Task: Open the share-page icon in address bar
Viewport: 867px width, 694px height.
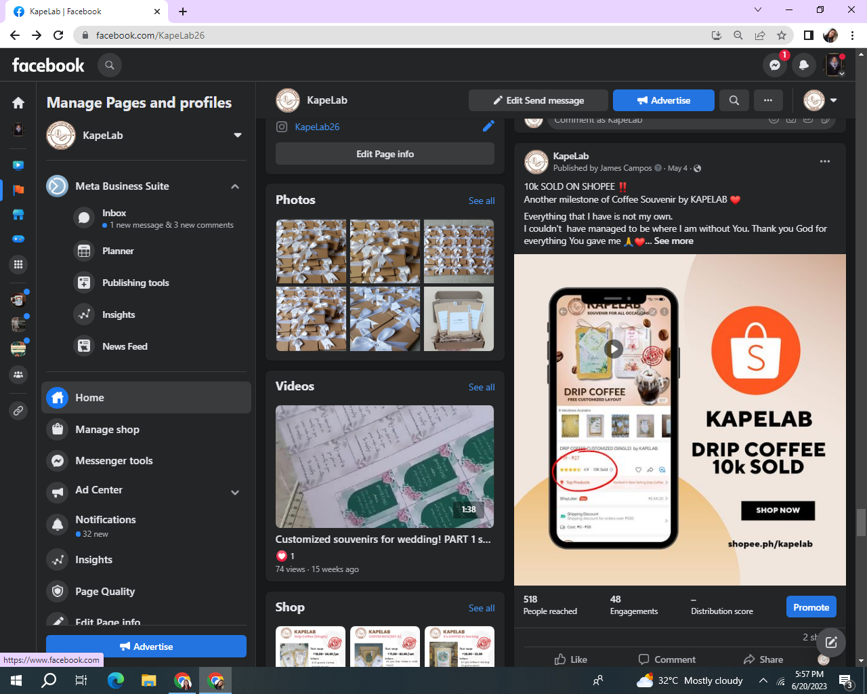Action: point(760,35)
